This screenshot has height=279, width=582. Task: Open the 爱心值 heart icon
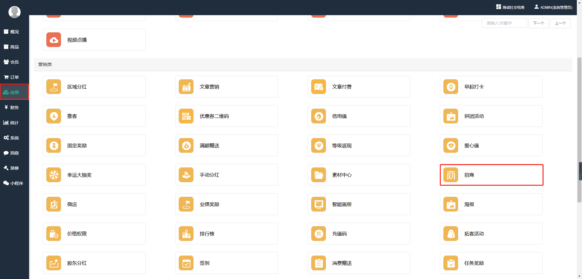tap(451, 146)
